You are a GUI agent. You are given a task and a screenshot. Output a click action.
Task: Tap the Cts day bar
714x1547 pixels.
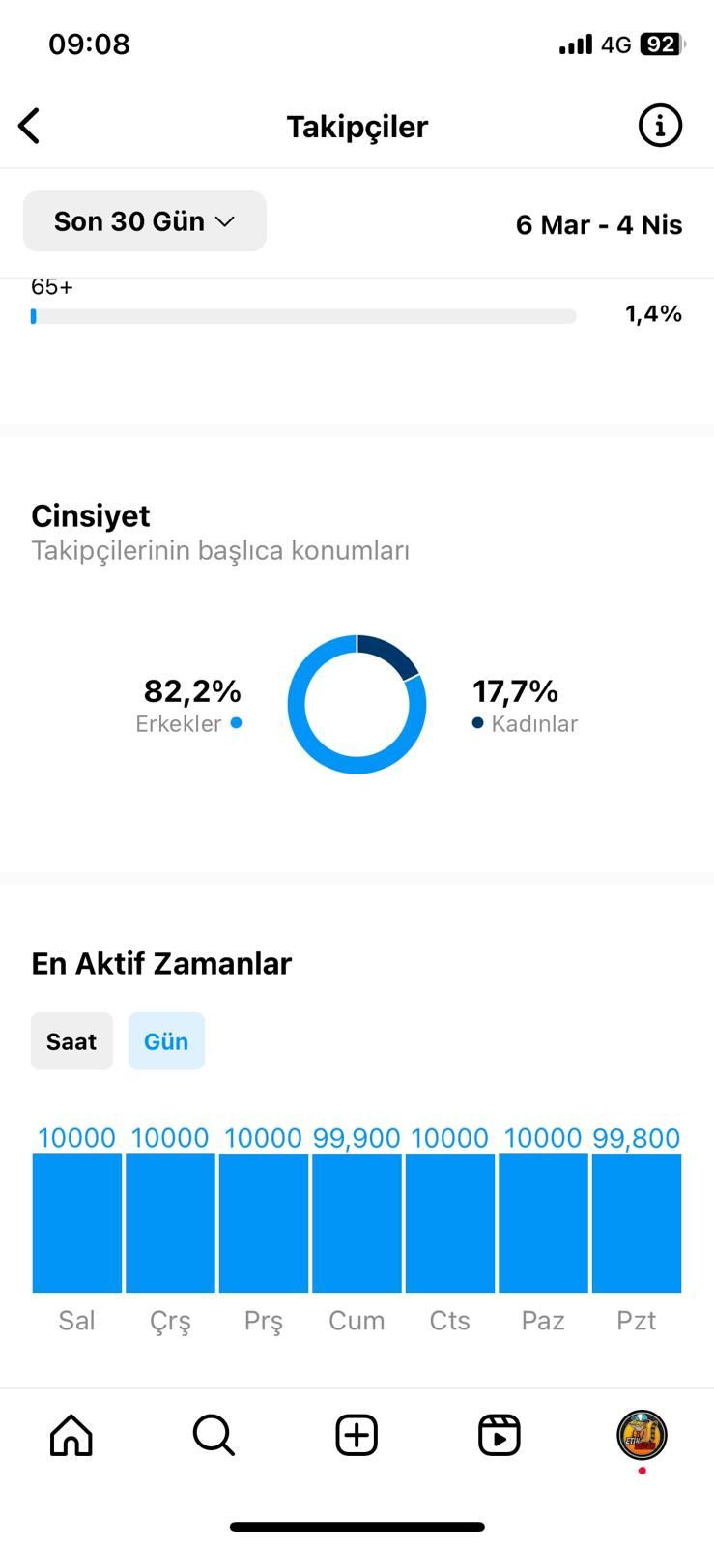point(450,1223)
